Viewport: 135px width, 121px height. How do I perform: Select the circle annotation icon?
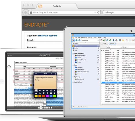51,91
